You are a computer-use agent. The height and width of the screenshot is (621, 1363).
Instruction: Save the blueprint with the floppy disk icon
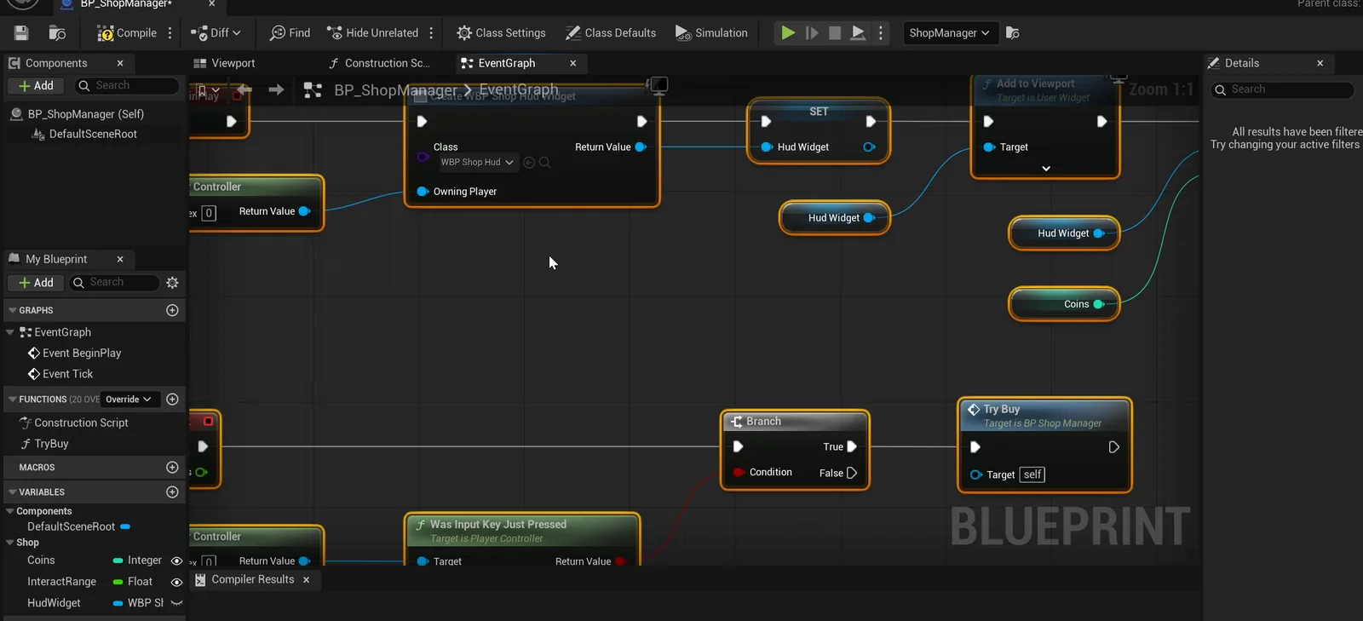[21, 33]
